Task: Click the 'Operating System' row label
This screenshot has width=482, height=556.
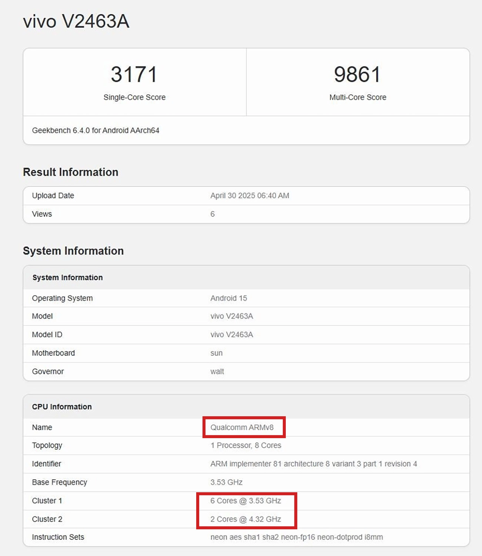Action: click(x=62, y=298)
